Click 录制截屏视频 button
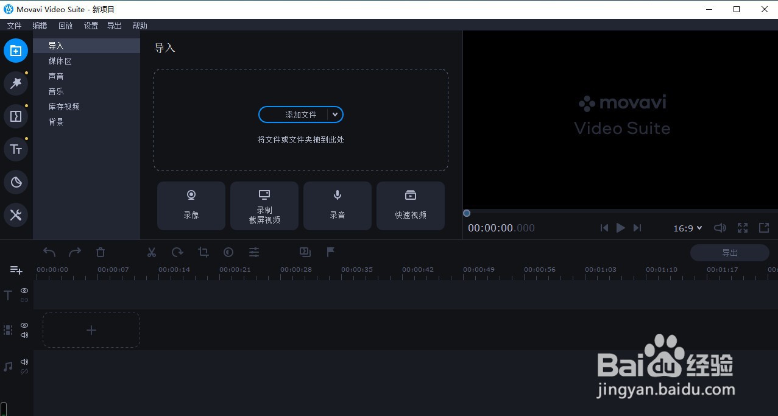 click(x=264, y=206)
